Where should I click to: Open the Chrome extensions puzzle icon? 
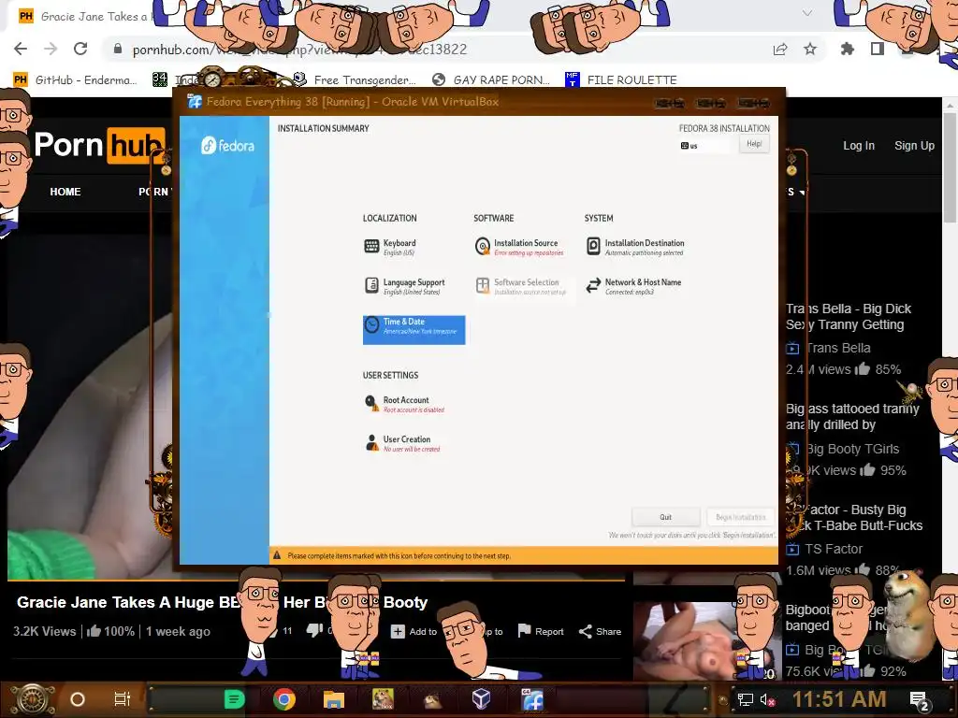(x=848, y=49)
